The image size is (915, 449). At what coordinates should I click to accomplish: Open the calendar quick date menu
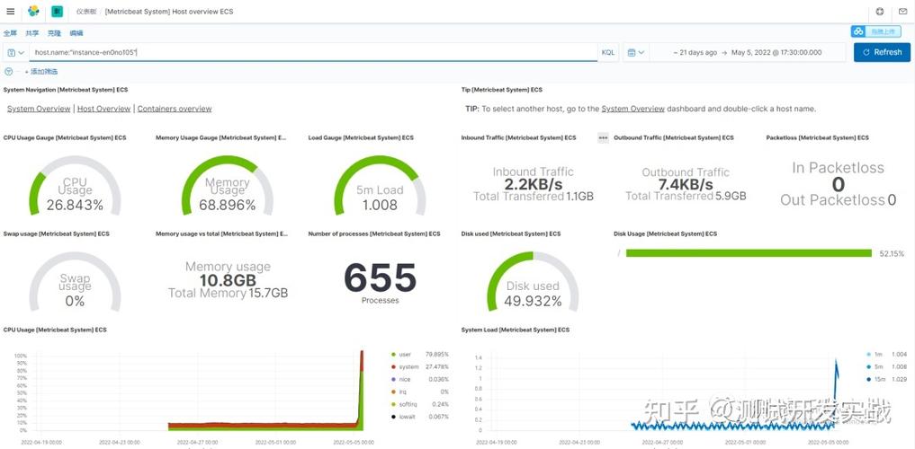click(636, 52)
